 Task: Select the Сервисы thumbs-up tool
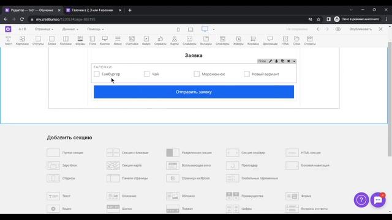(160, 41)
